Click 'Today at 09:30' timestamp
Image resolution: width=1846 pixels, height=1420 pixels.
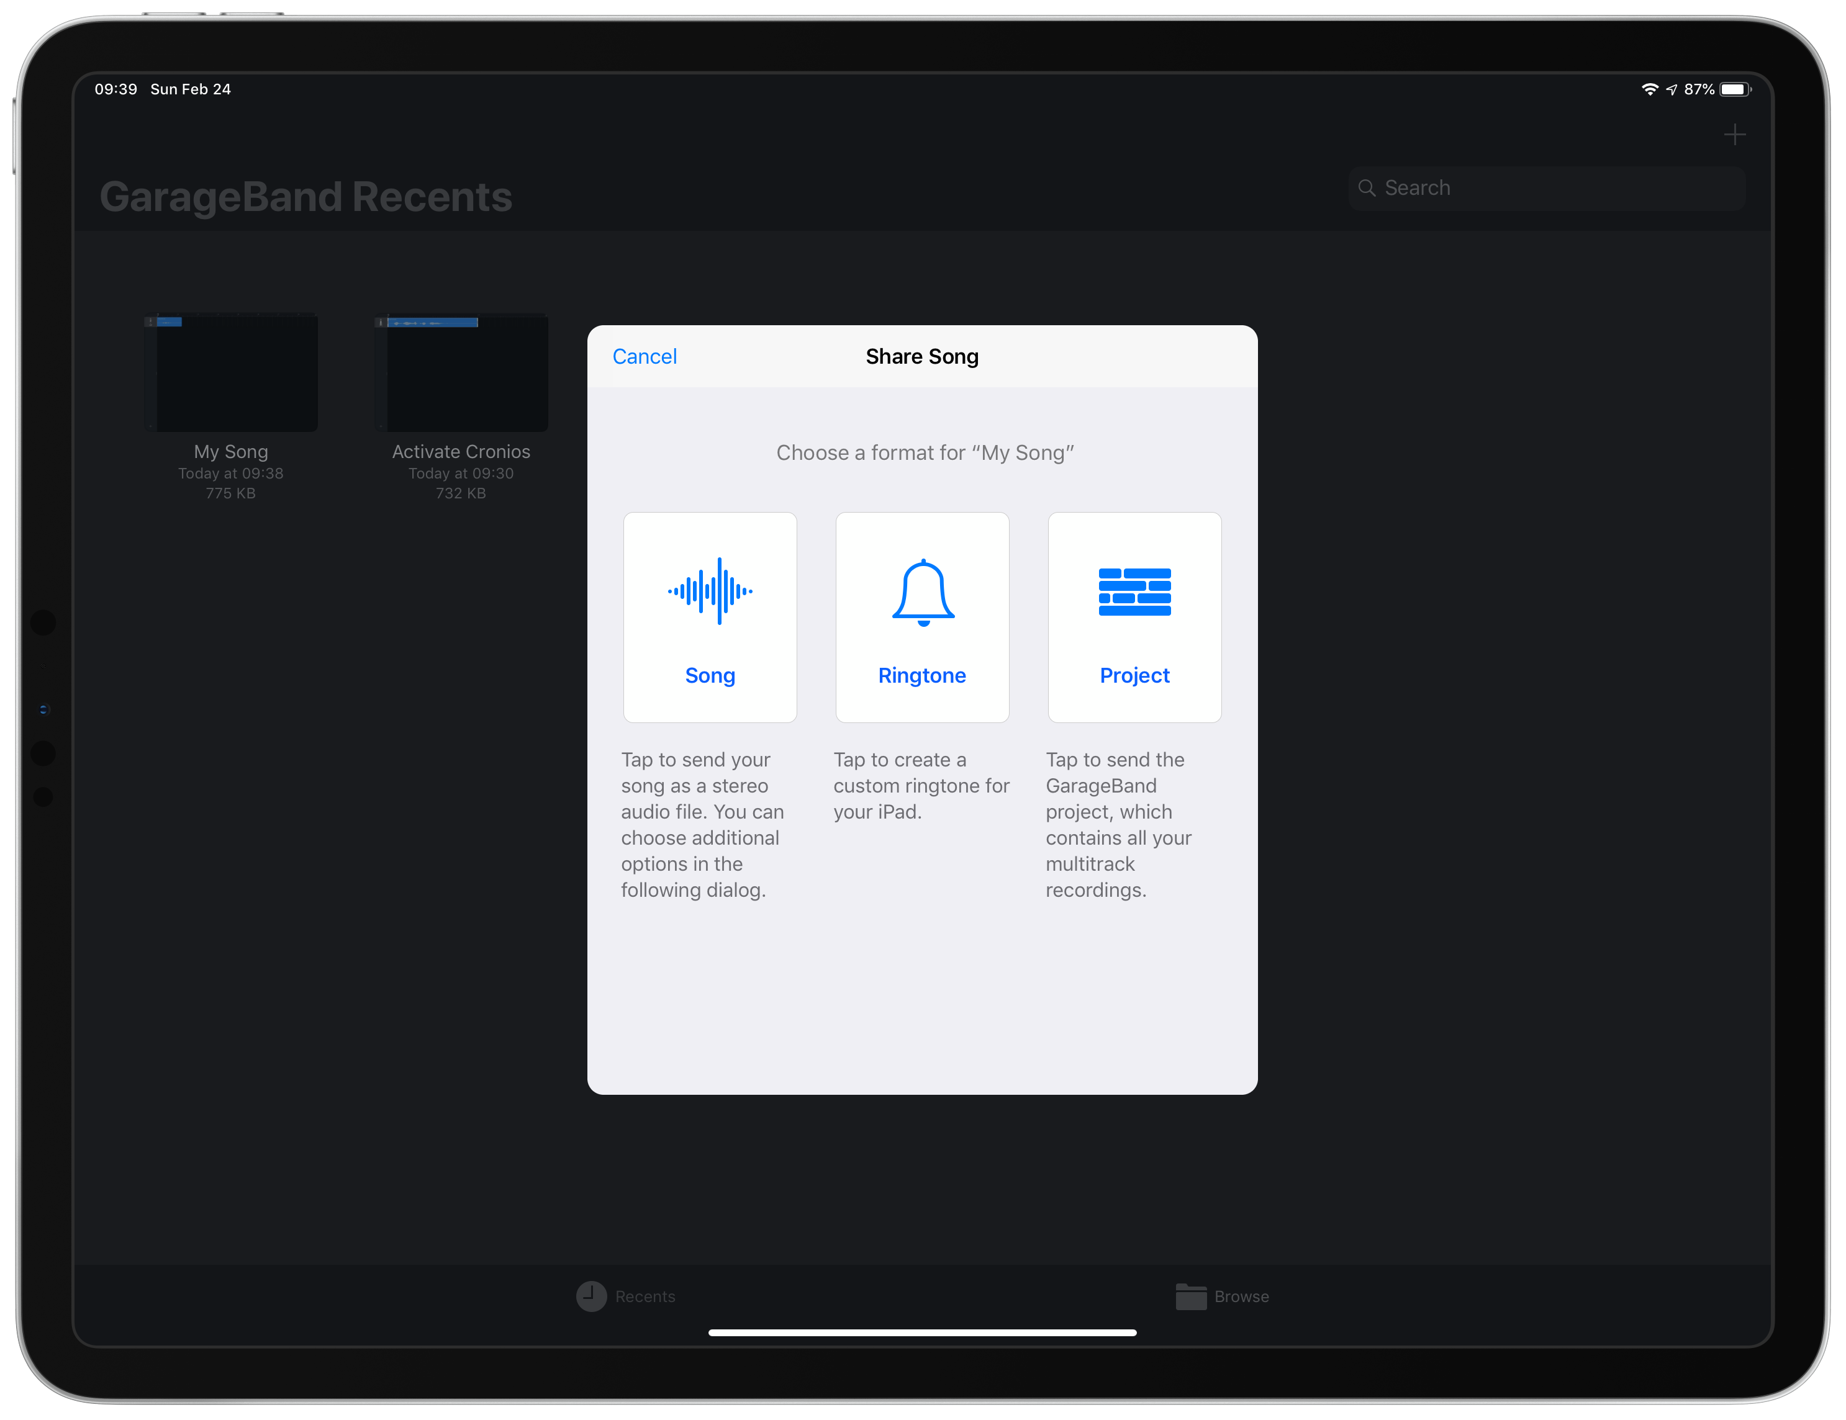point(461,473)
